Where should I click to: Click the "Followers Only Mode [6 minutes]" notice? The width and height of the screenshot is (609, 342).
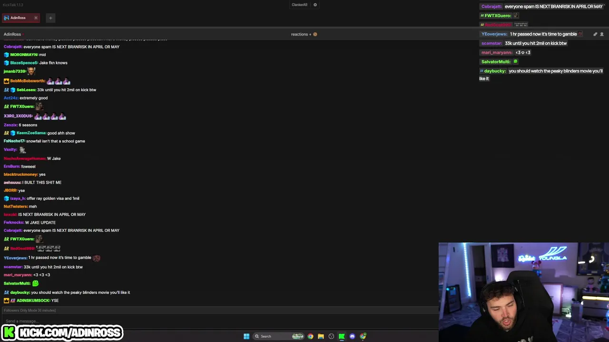[30, 310]
